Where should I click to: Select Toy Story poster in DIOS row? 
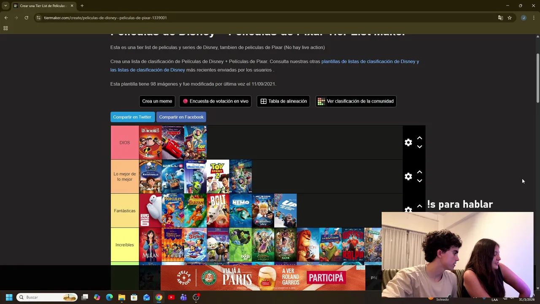coord(195,143)
